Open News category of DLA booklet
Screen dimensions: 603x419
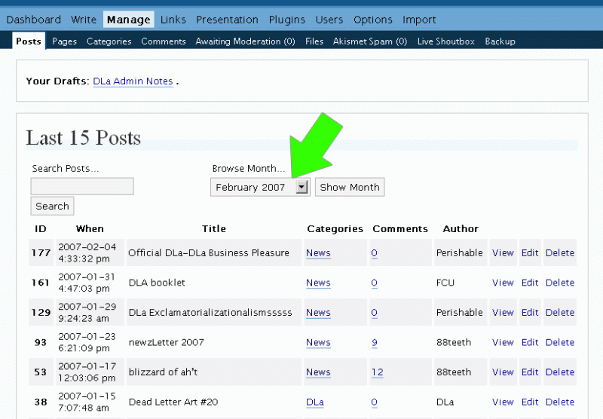click(318, 283)
